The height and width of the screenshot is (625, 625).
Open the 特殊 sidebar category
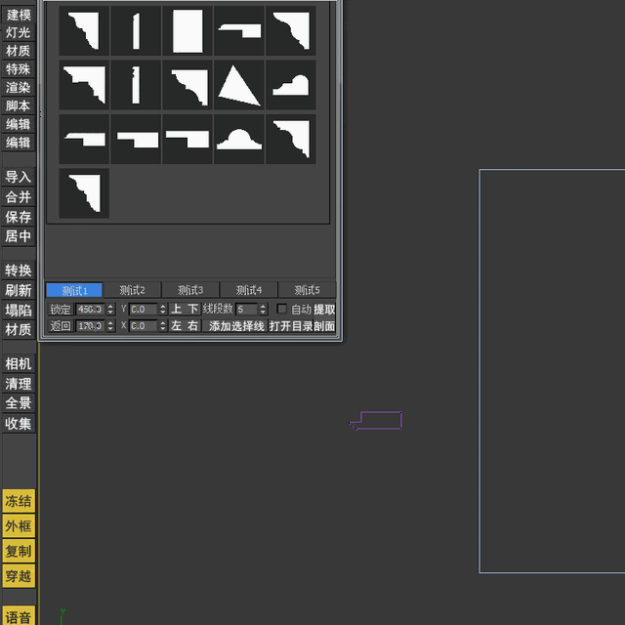(19, 69)
